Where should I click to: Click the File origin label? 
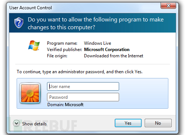coord(57,56)
